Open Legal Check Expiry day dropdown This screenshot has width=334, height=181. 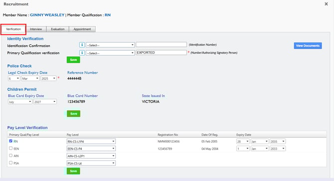tap(14, 79)
